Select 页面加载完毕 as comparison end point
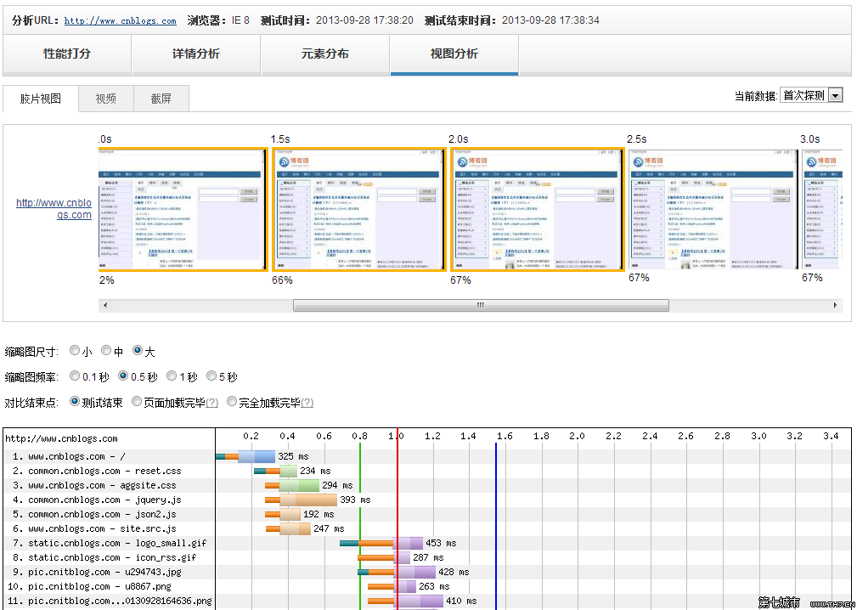 click(137, 402)
